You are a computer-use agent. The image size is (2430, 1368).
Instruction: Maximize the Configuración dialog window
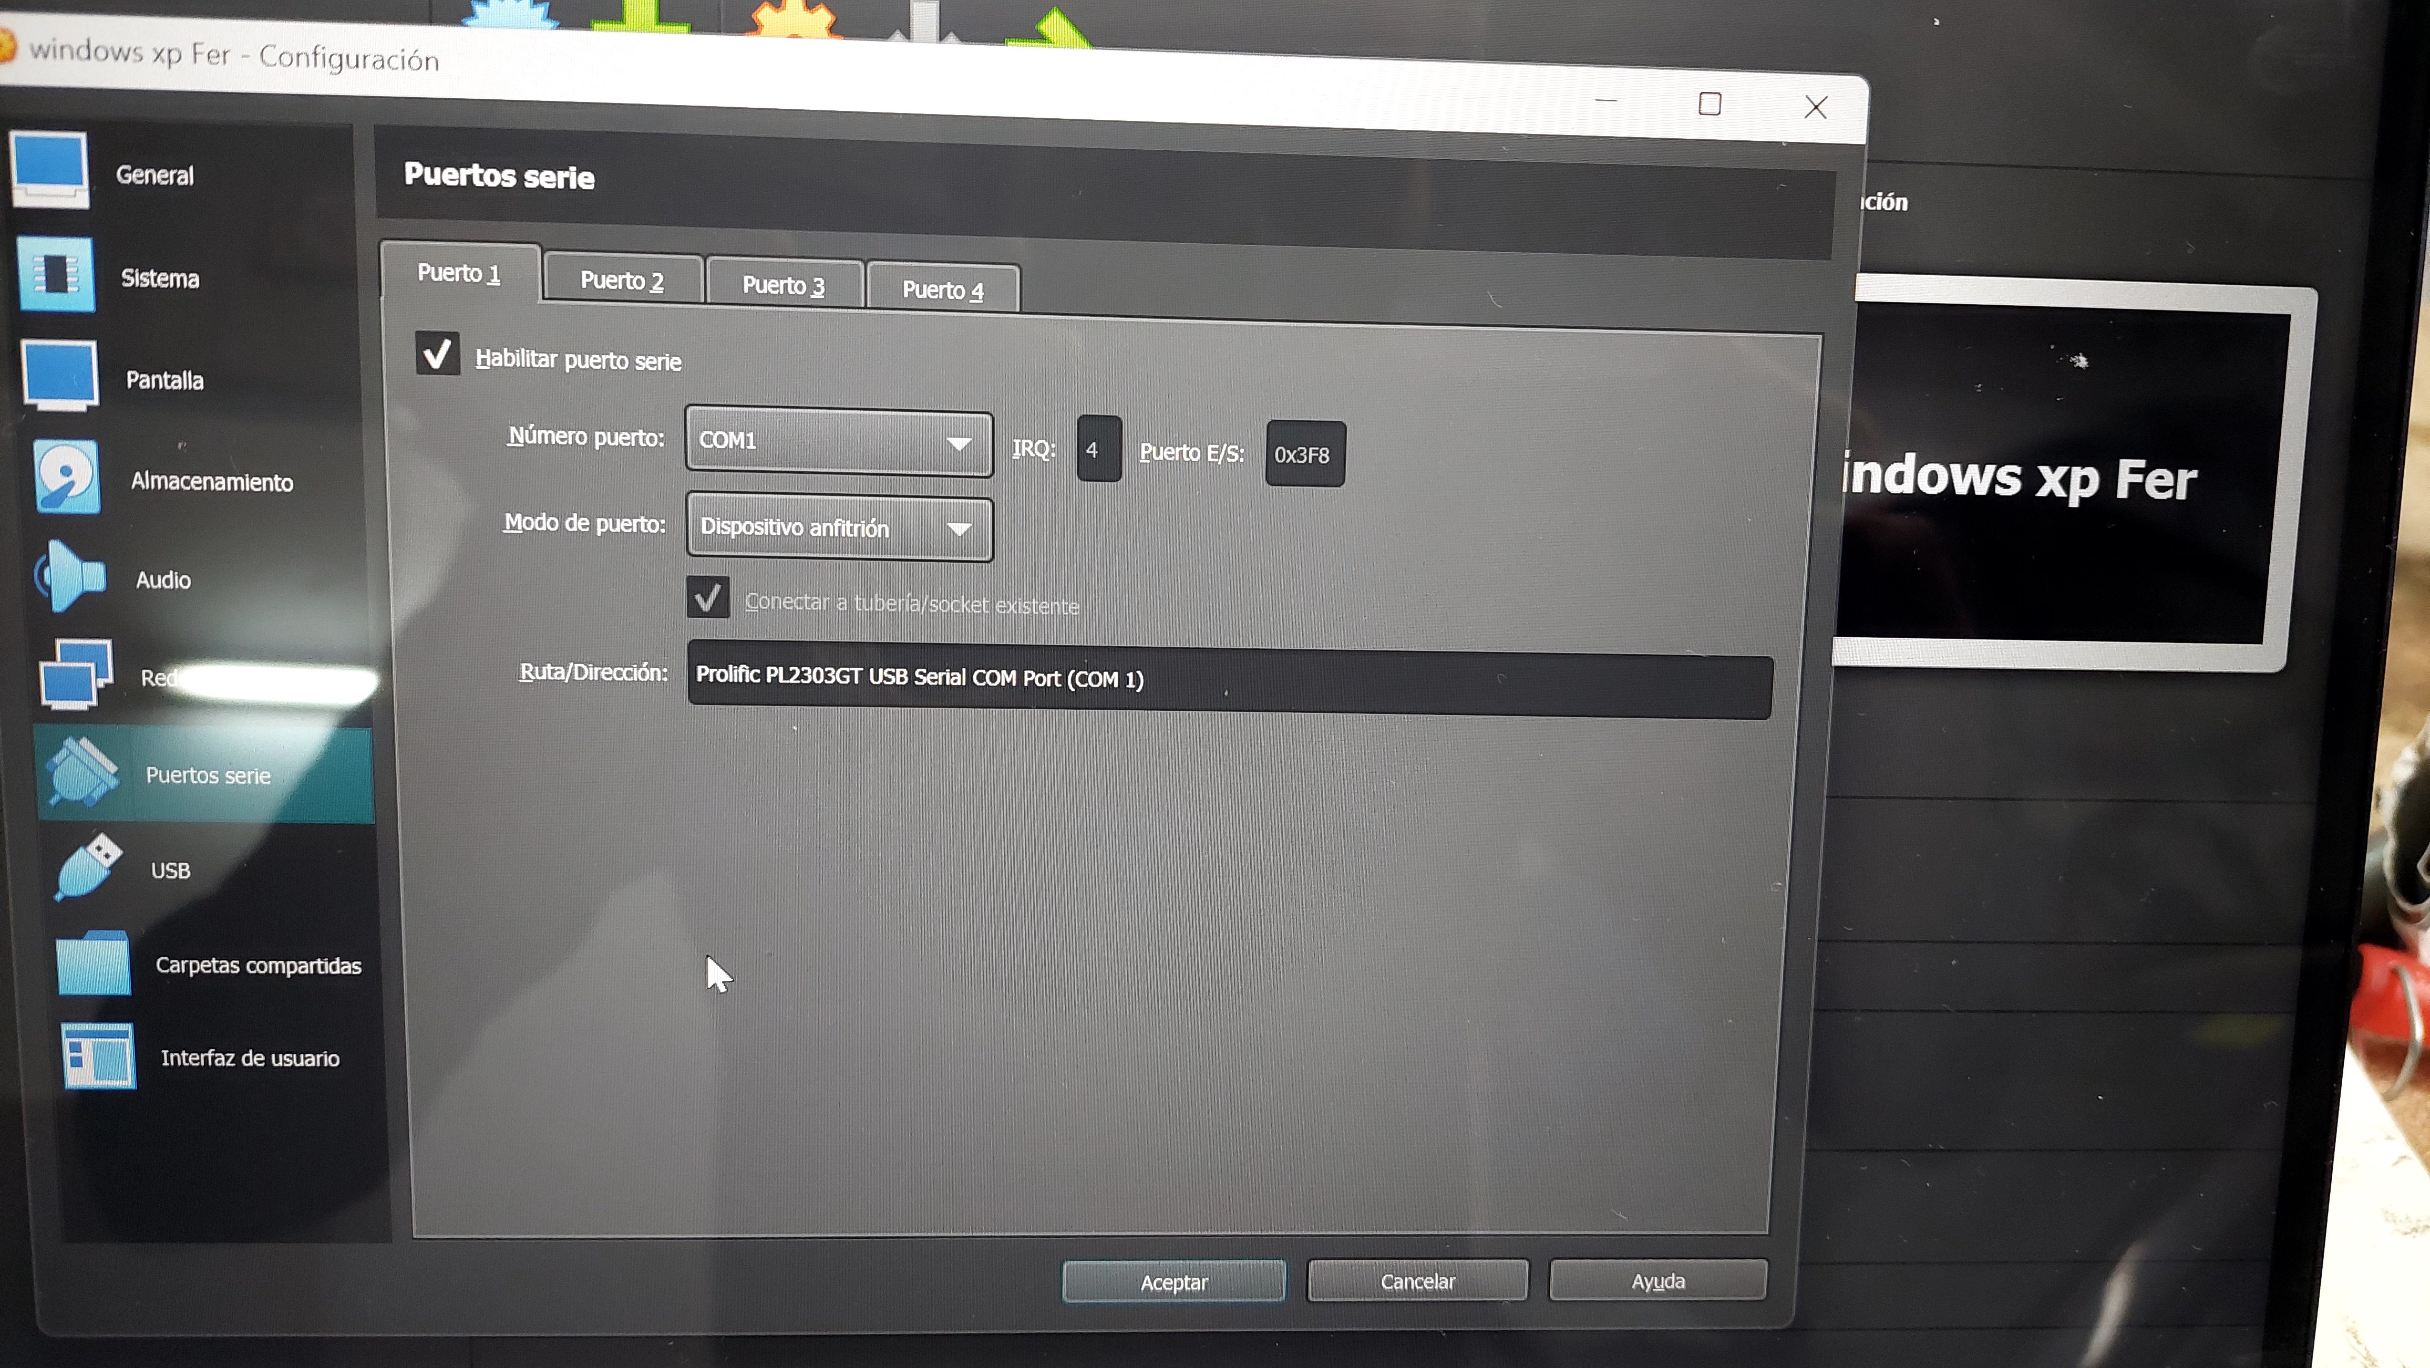coord(1710,103)
